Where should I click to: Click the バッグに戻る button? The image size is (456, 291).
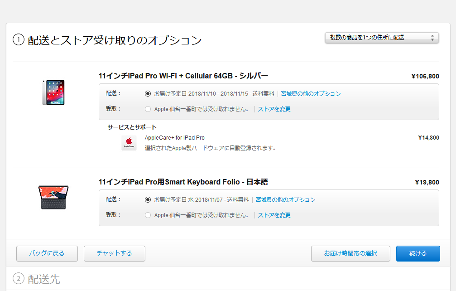pos(47,253)
